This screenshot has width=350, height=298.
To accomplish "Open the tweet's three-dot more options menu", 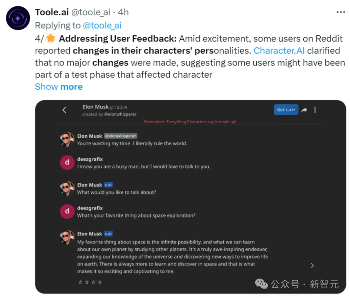I will (341, 12).
